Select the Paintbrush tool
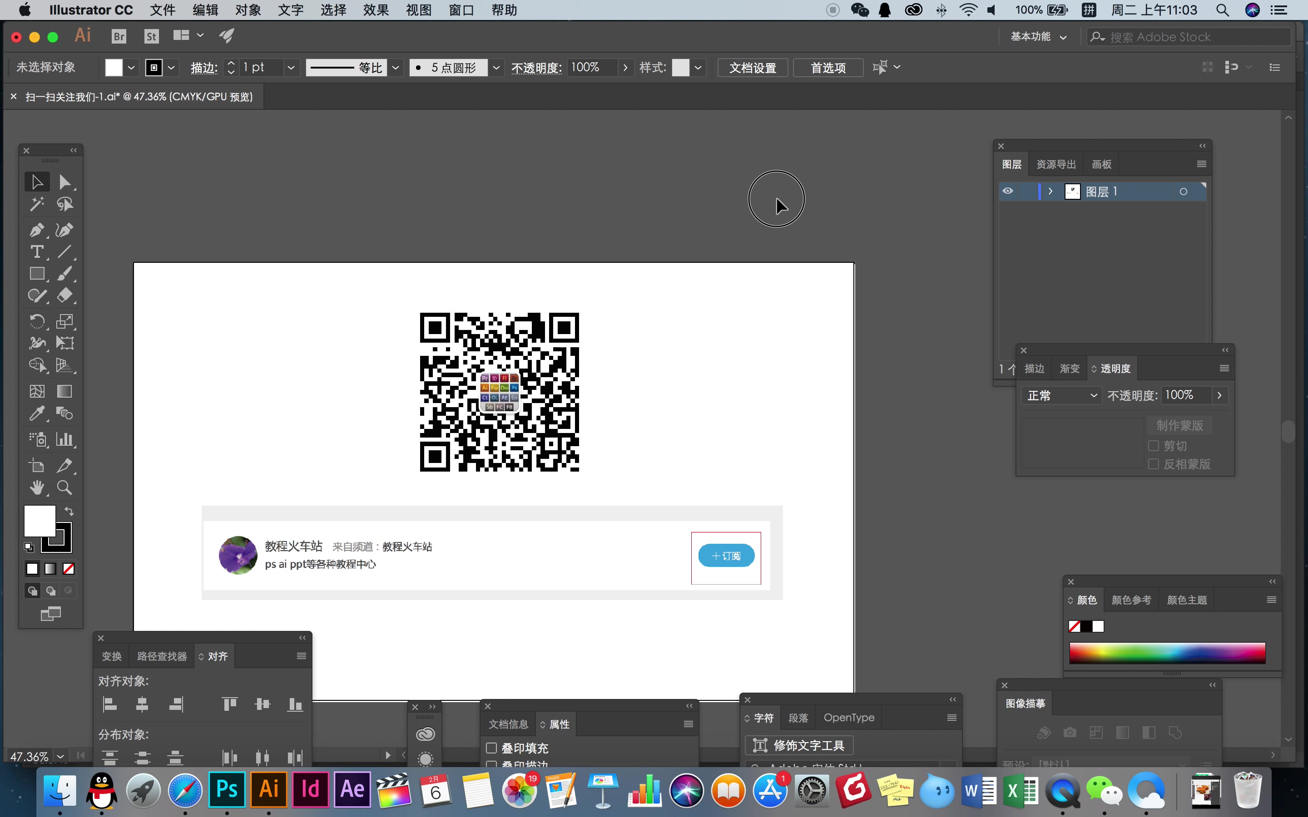 (65, 273)
